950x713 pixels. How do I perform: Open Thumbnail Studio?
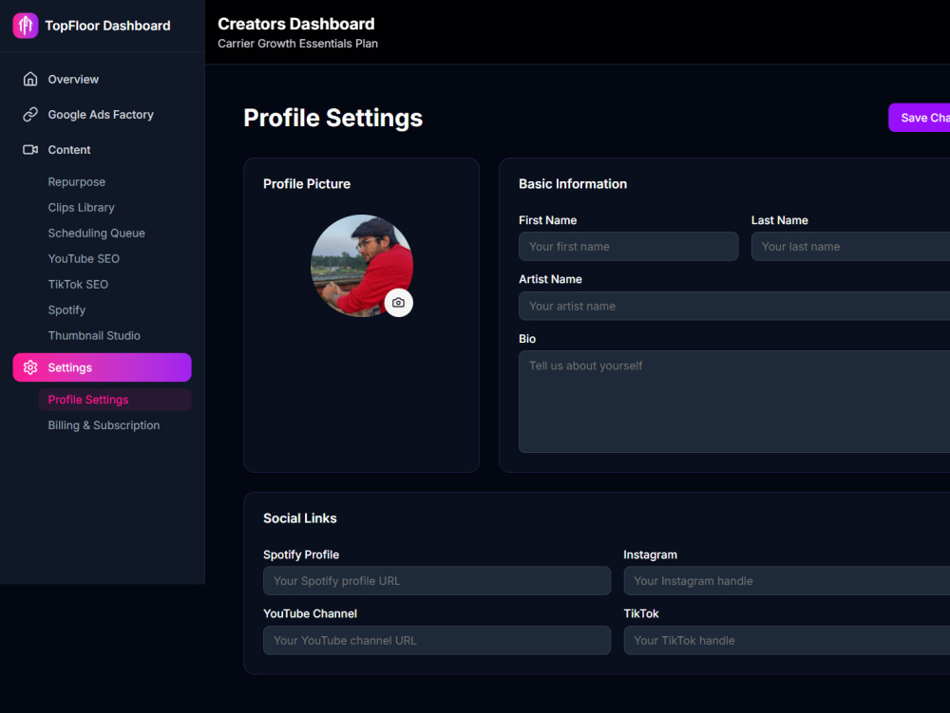(x=94, y=335)
